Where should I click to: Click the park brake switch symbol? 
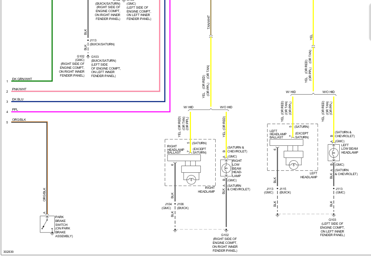[47, 224]
